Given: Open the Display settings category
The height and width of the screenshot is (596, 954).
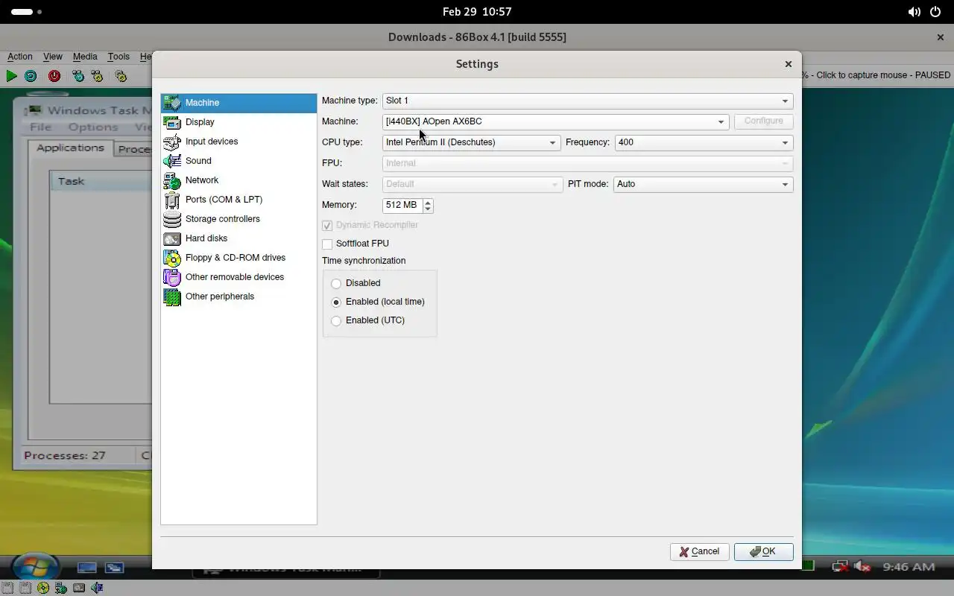Looking at the screenshot, I should pyautogui.click(x=238, y=122).
